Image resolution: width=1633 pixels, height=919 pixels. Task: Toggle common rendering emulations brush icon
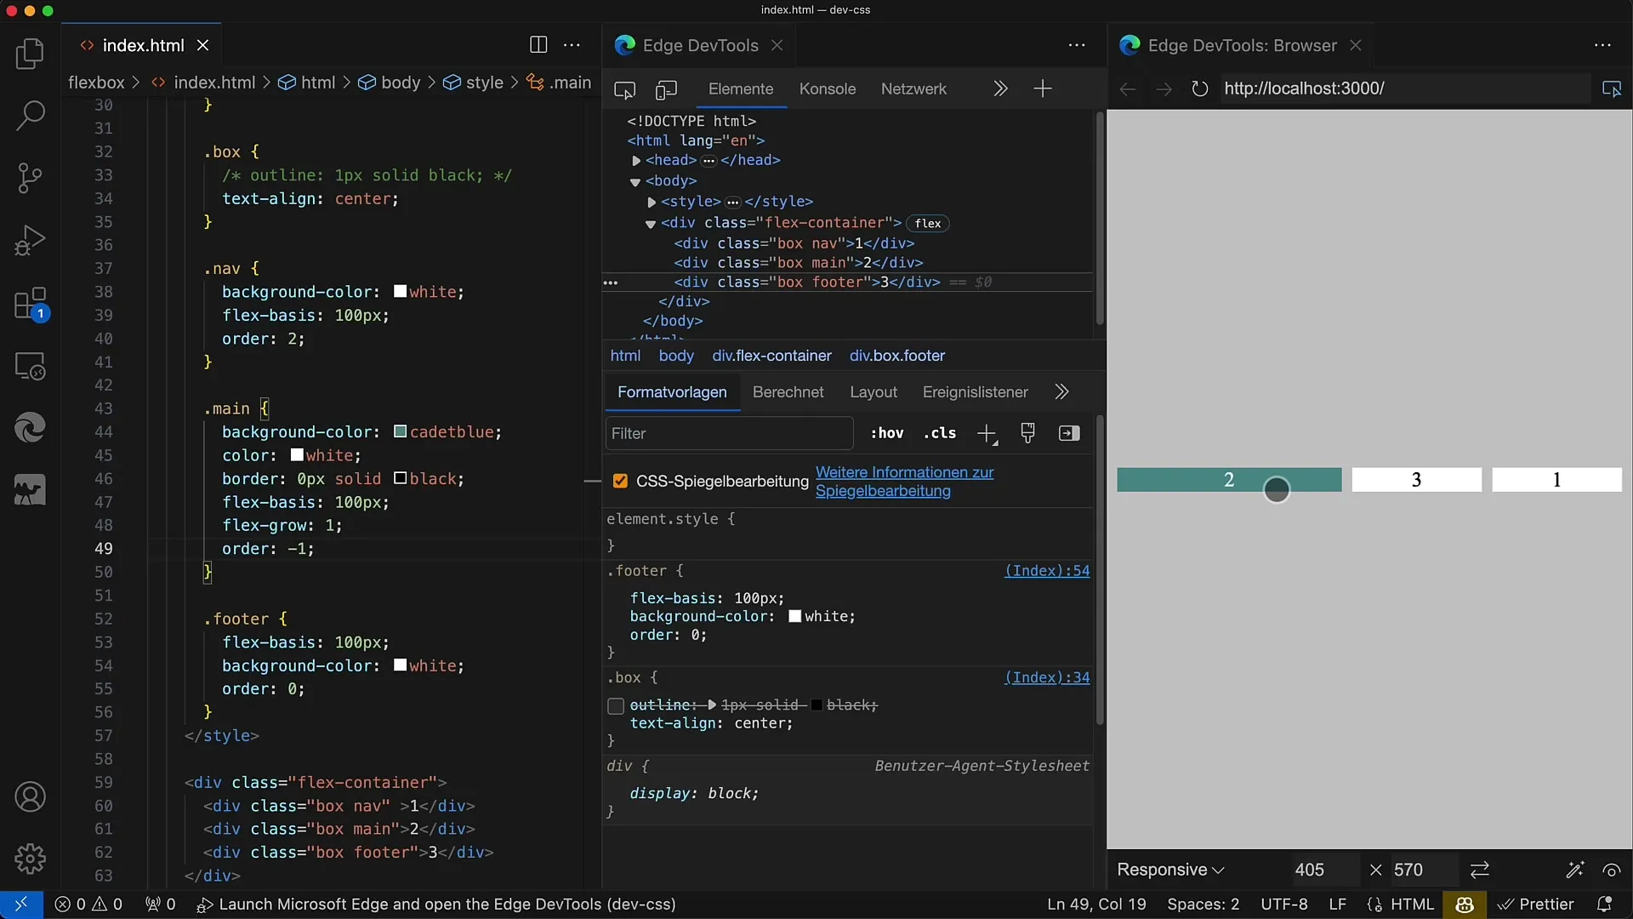(x=1027, y=433)
